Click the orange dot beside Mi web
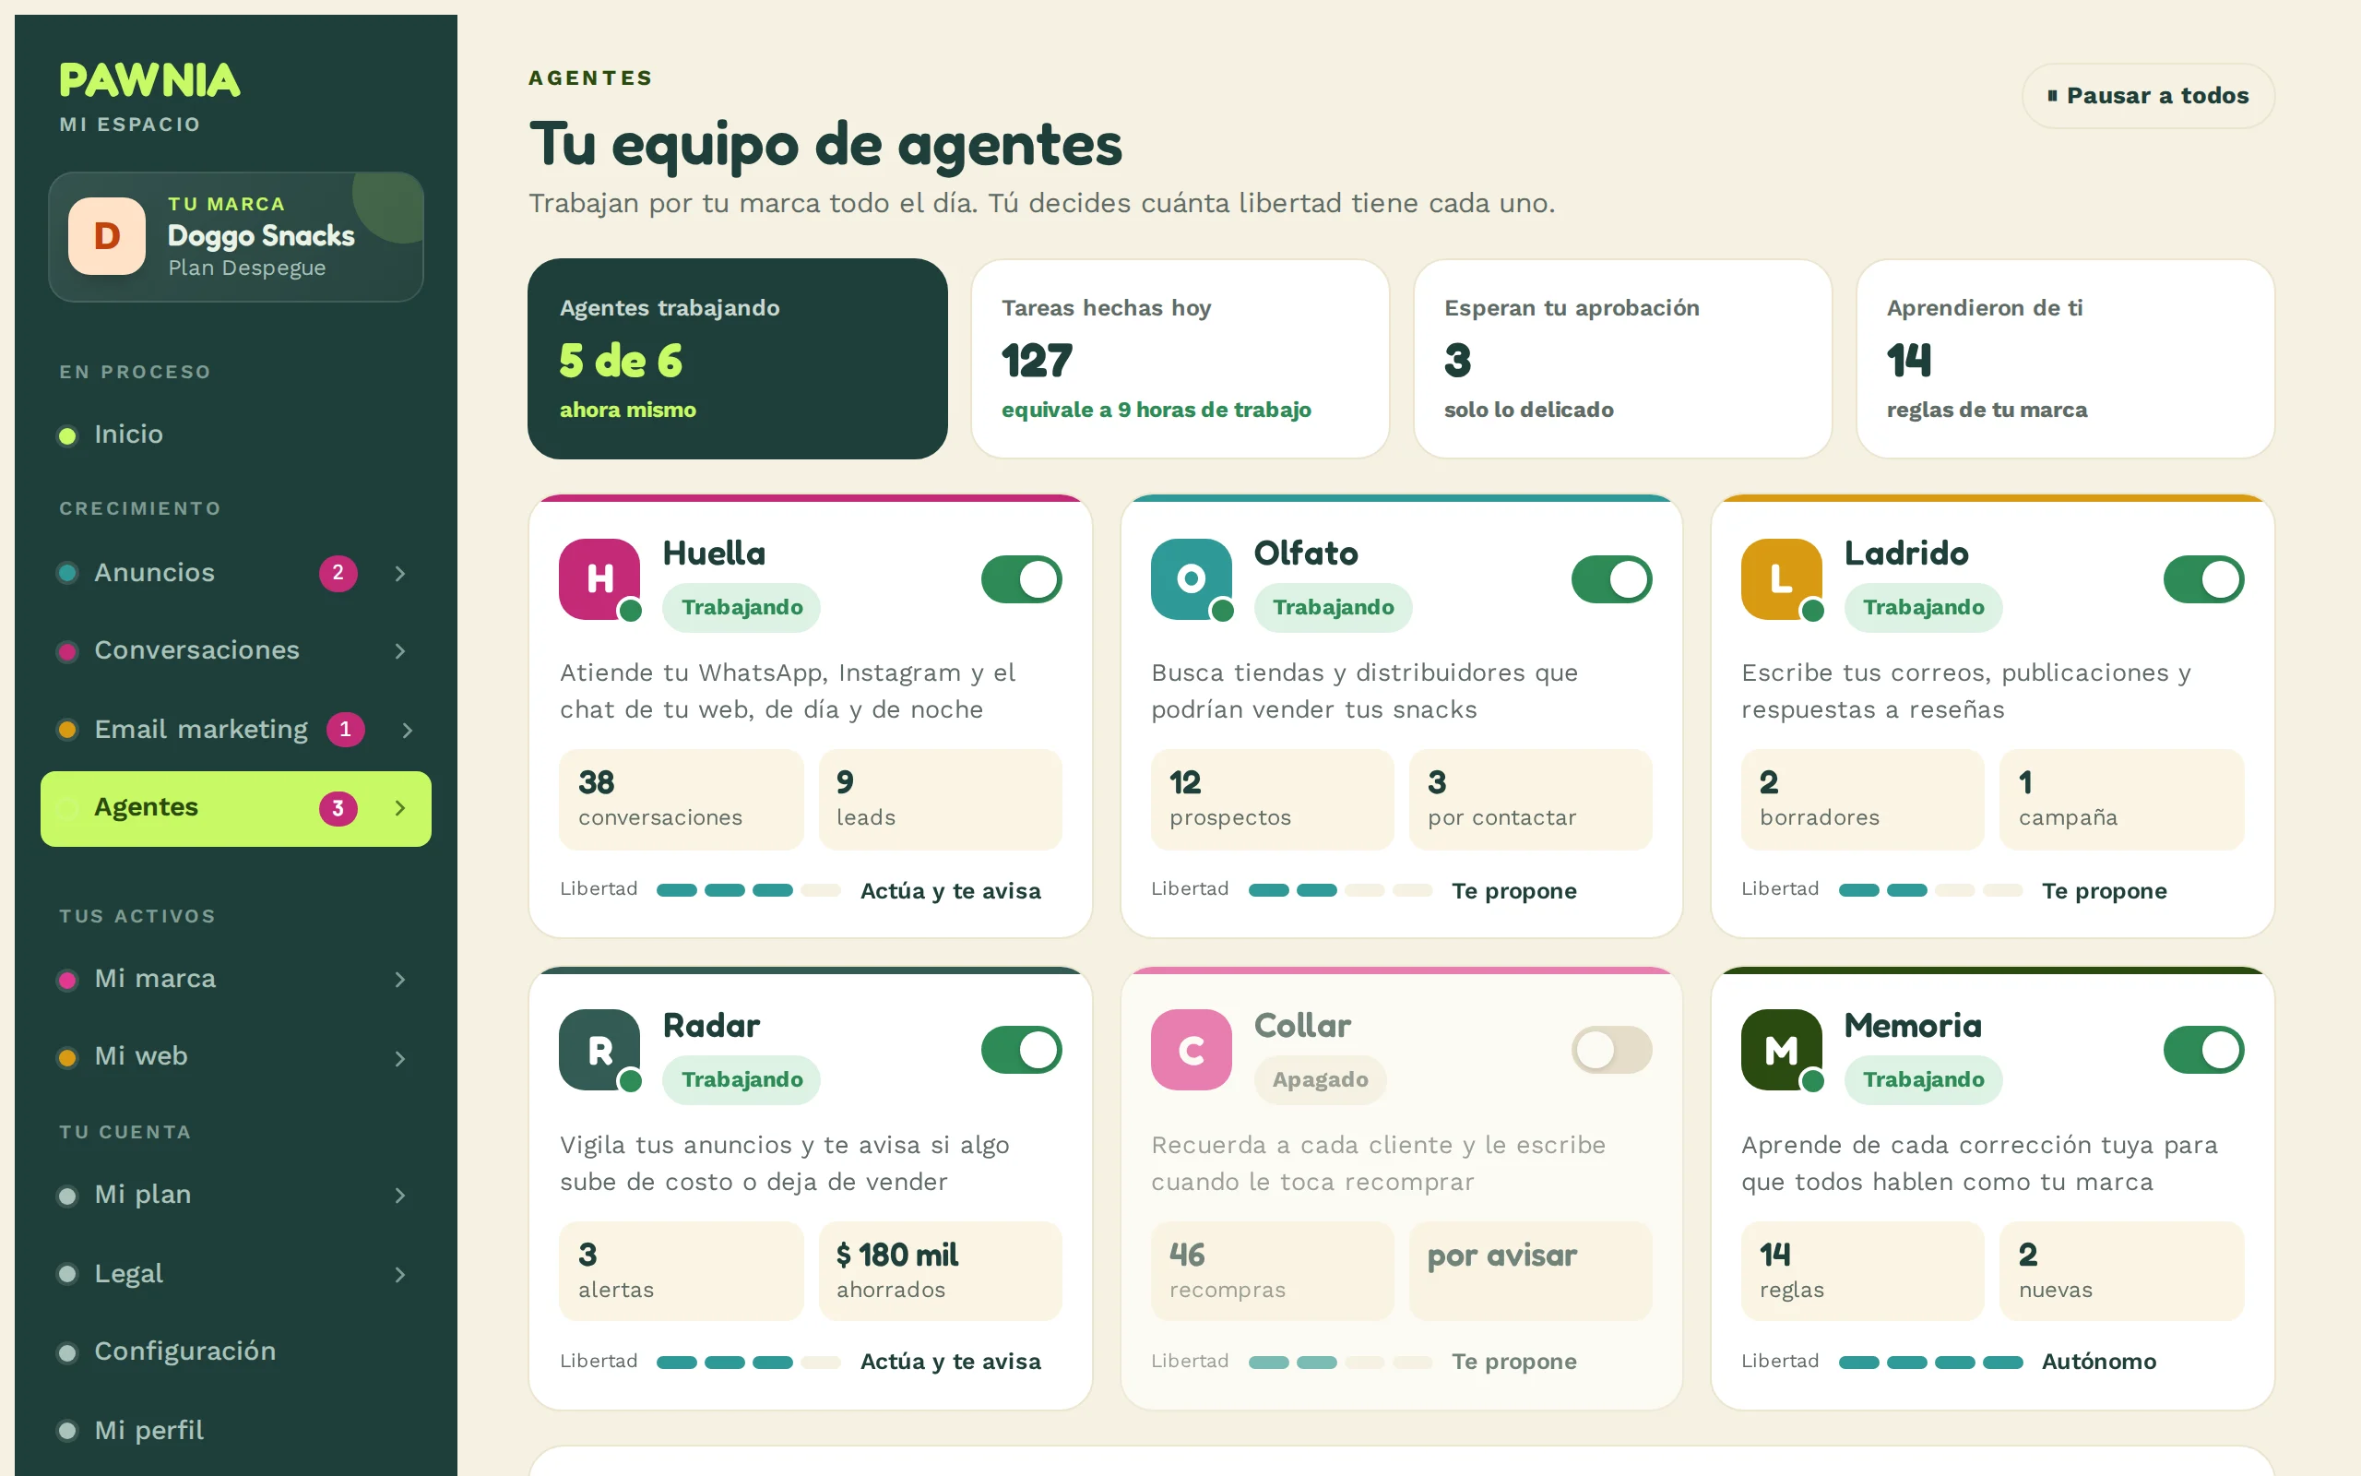 click(67, 1057)
